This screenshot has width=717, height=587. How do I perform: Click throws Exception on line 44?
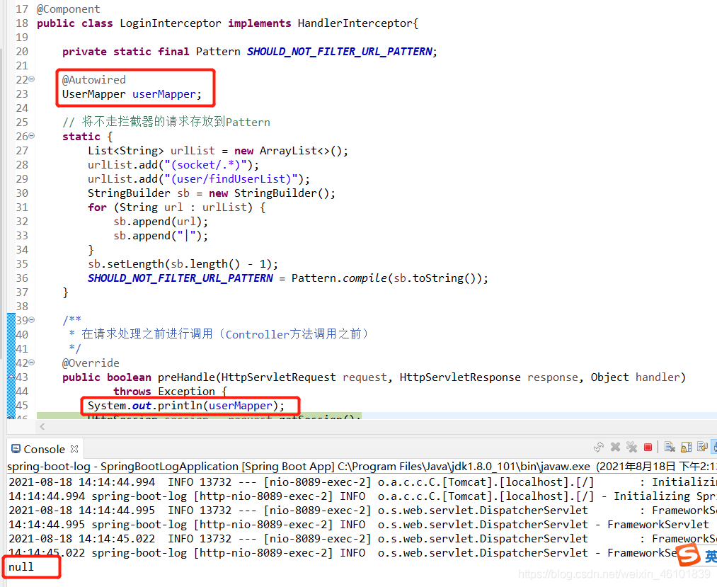[164, 392]
